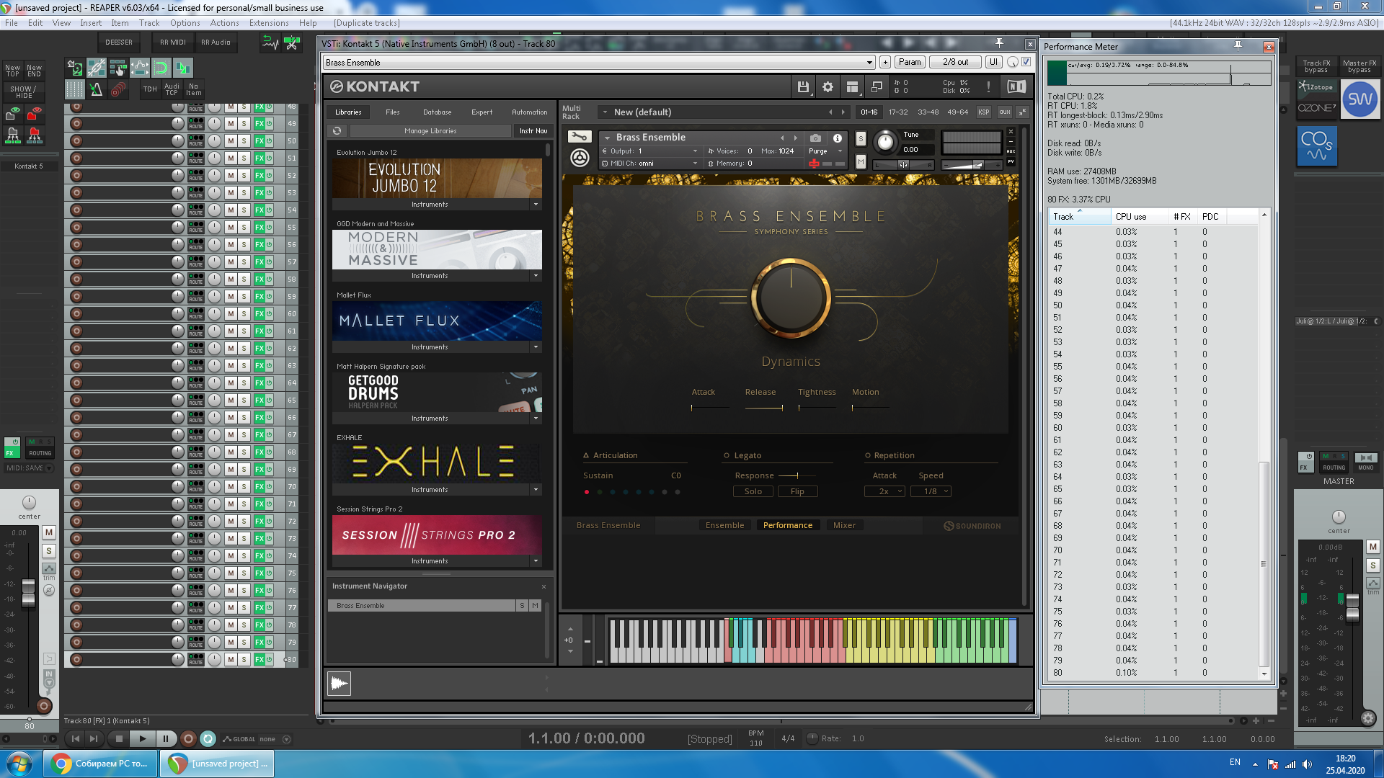Viewport: 1384px width, 778px height.
Task: Click the Legato Flip button
Action: coord(797,491)
